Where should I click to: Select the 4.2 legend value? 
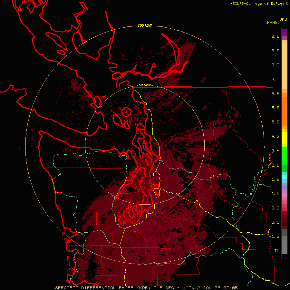[275, 137]
